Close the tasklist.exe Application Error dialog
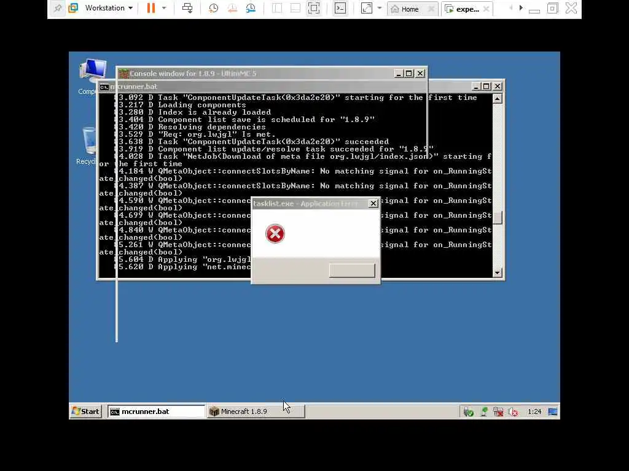629x471 pixels. 373,204
